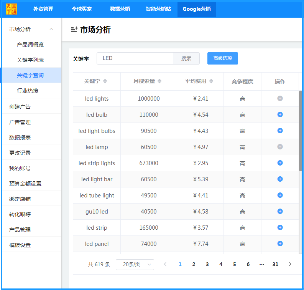
Task: Open 高级选项 advanced options
Action: pos(223,58)
